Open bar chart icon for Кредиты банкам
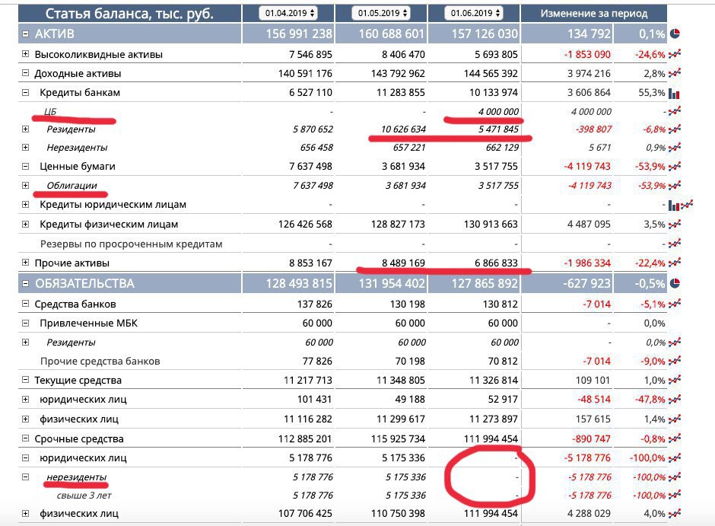Screen dimensions: 715x526 coord(674,94)
